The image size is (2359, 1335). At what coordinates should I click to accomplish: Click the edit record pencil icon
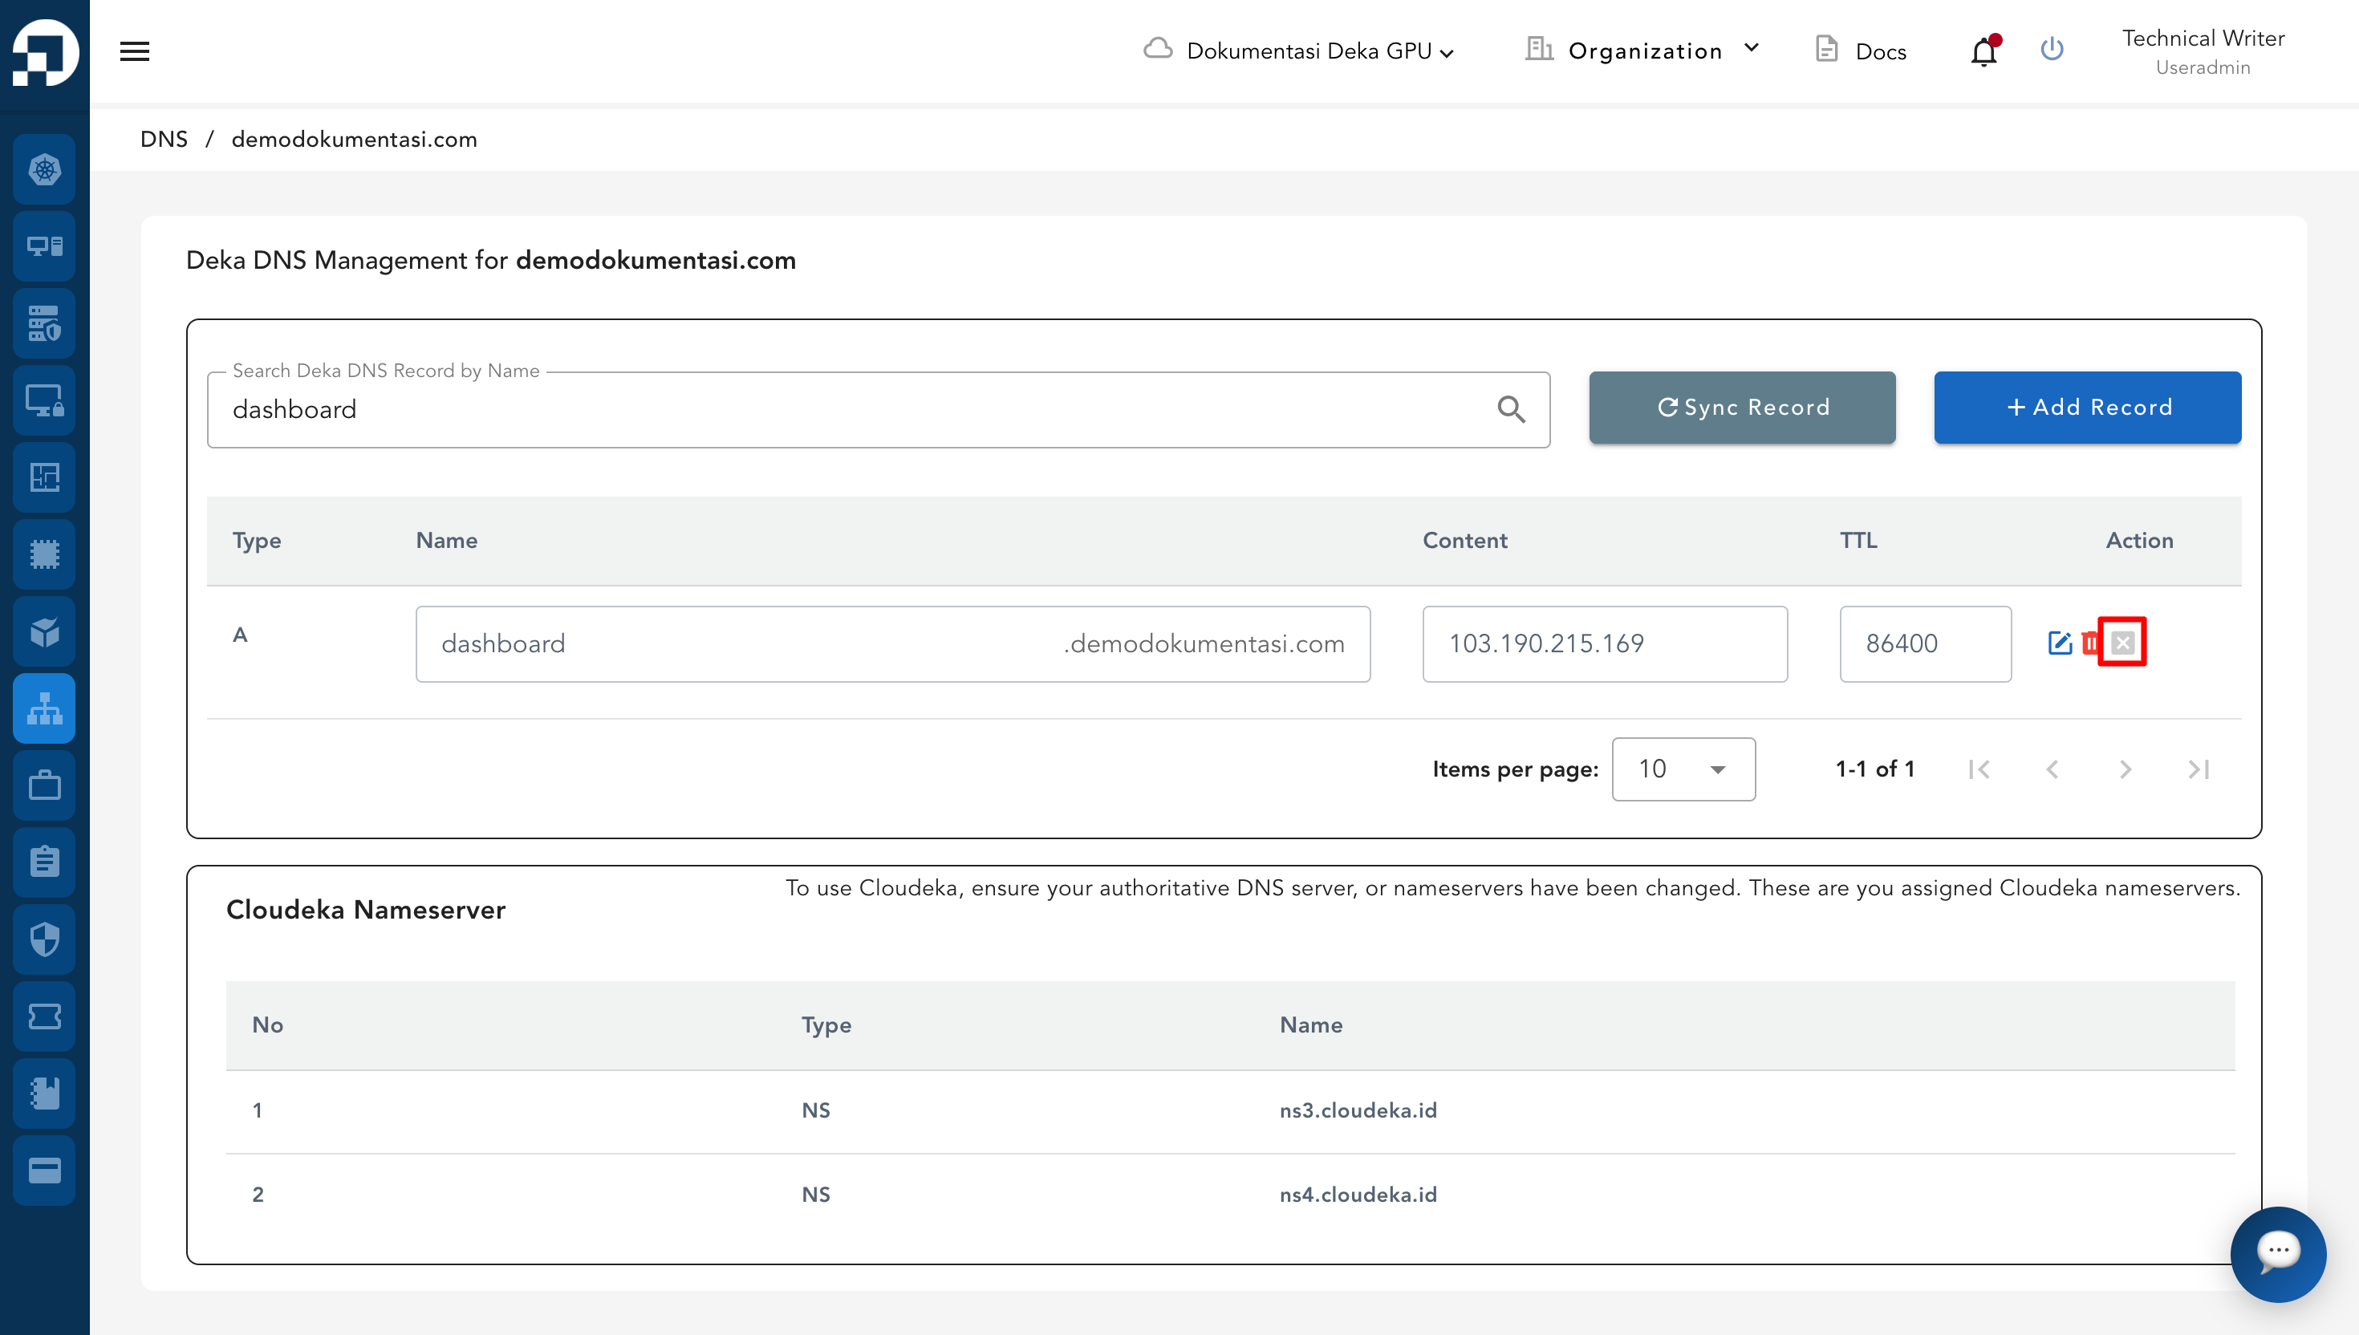pyautogui.click(x=2059, y=643)
